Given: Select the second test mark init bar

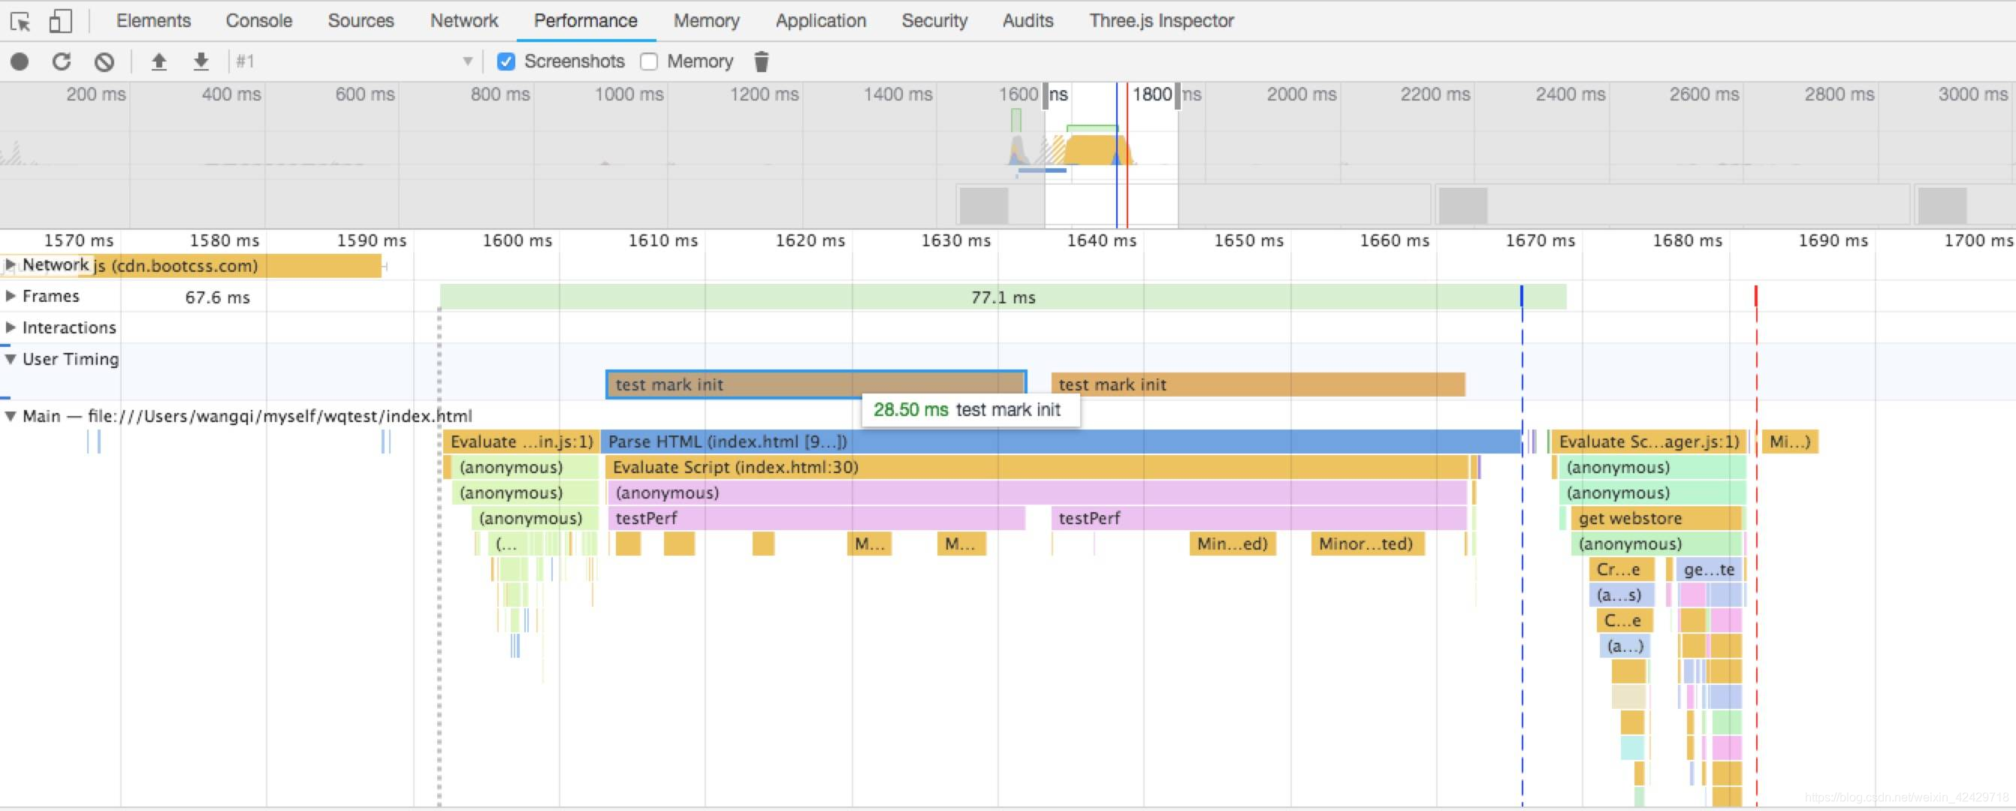Looking at the screenshot, I should [x=1257, y=384].
